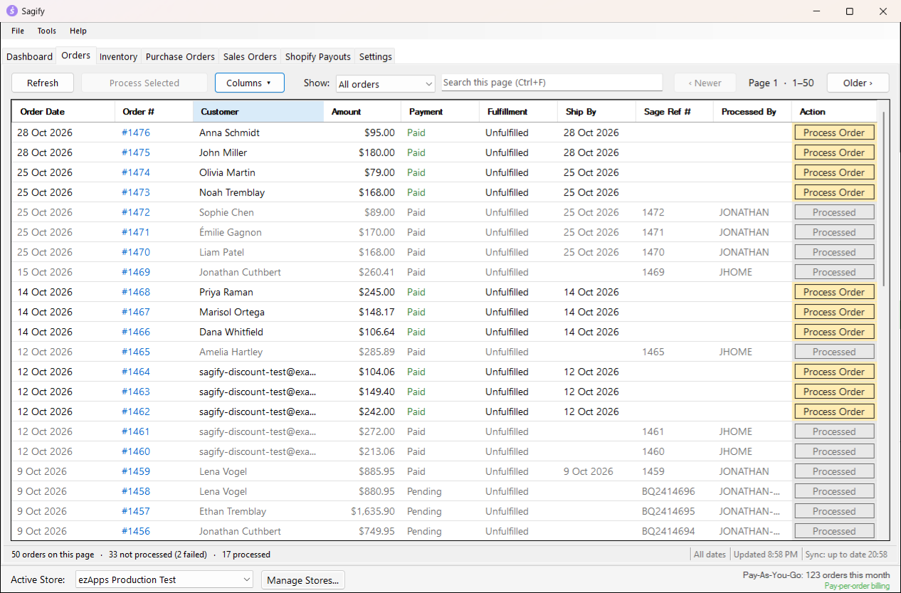Switch to the Inventory tab
The width and height of the screenshot is (901, 593).
(x=118, y=57)
